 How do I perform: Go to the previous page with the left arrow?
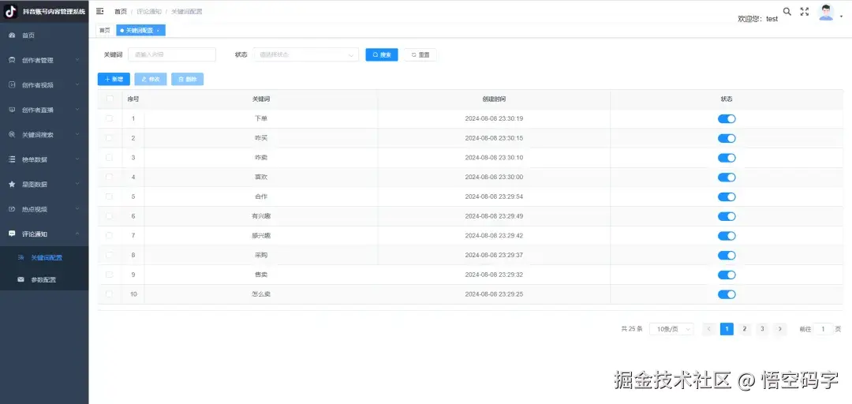click(x=709, y=329)
